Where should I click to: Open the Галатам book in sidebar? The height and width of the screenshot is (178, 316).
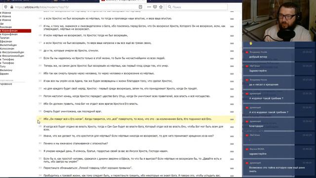(x=4, y=38)
